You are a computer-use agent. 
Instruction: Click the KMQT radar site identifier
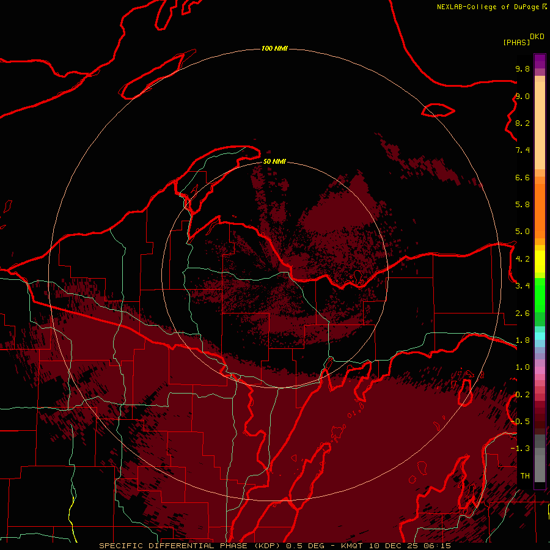(x=353, y=546)
